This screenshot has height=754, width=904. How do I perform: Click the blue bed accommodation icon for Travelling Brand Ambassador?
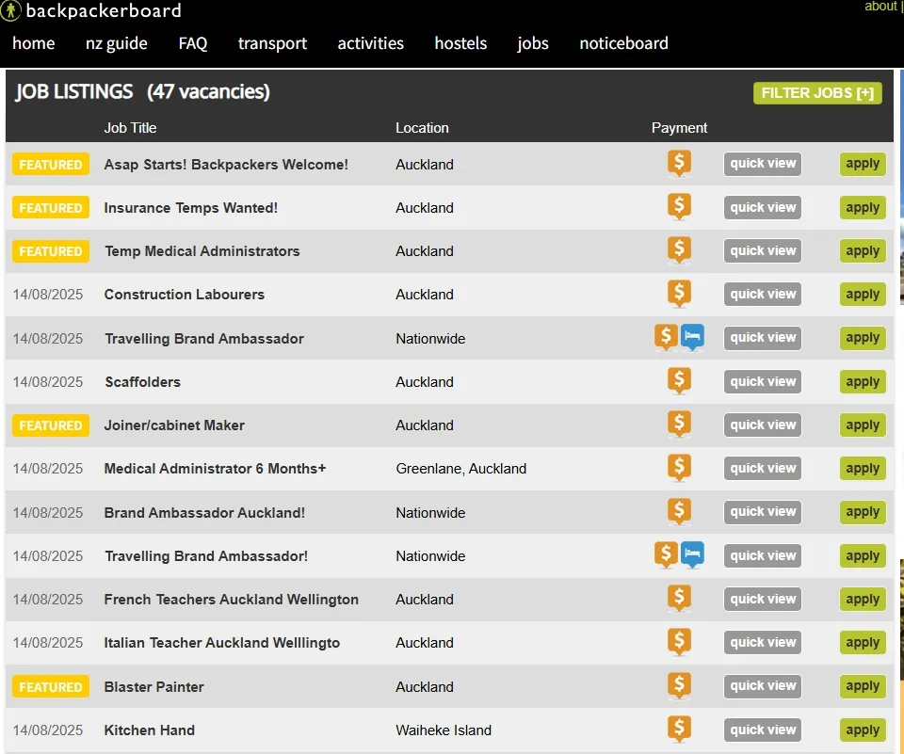click(x=692, y=337)
